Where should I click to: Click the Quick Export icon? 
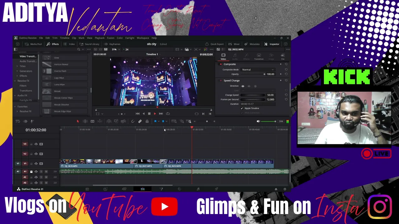click(207, 44)
